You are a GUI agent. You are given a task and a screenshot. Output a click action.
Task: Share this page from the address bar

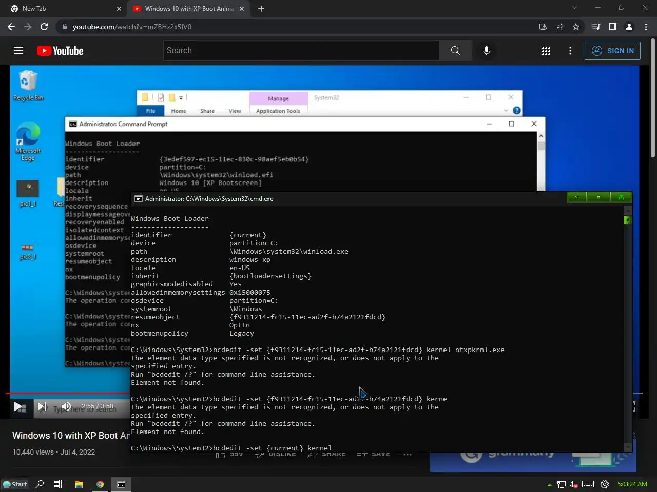point(559,27)
